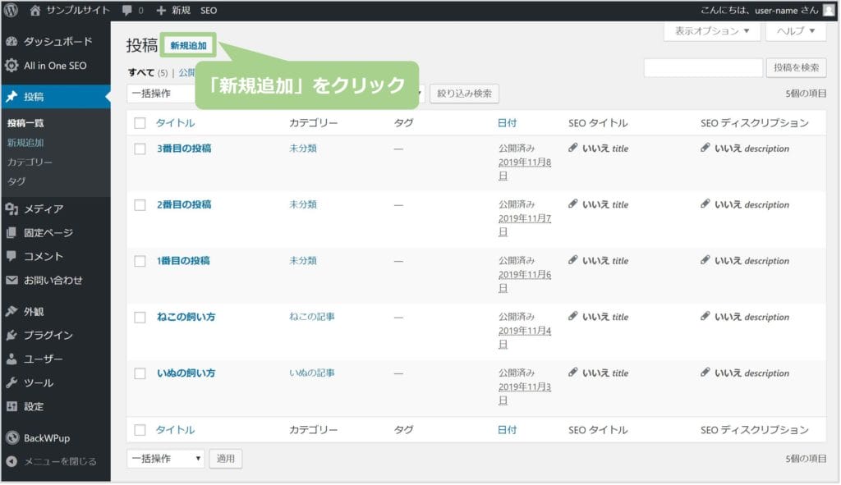This screenshot has width=841, height=485.
Task: Expand the 表示オプション dropdown
Action: click(x=711, y=31)
